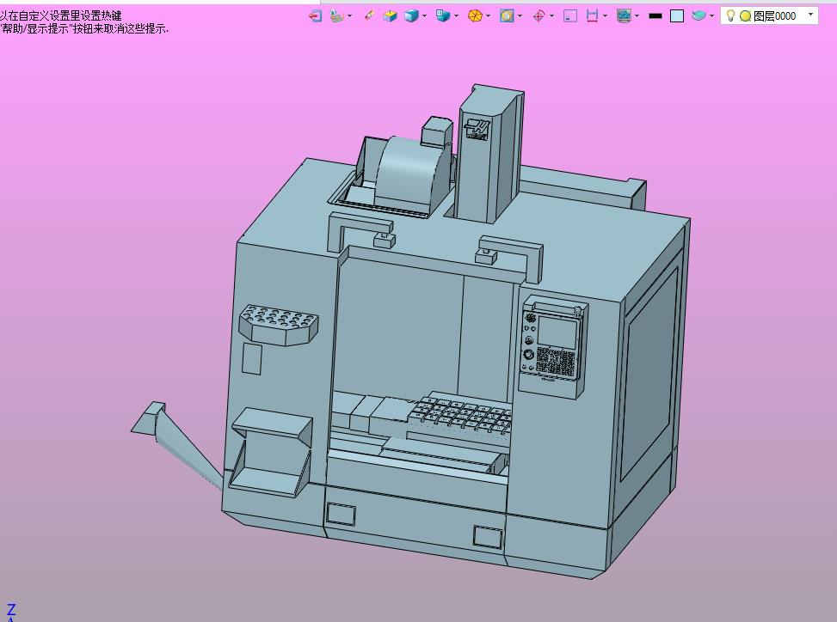Open dropdown beside the cube view orientation icon

coord(457,16)
